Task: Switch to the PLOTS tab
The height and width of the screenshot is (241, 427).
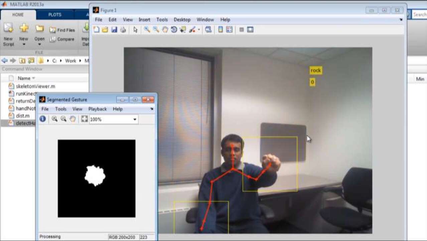Action: pyautogui.click(x=55, y=15)
